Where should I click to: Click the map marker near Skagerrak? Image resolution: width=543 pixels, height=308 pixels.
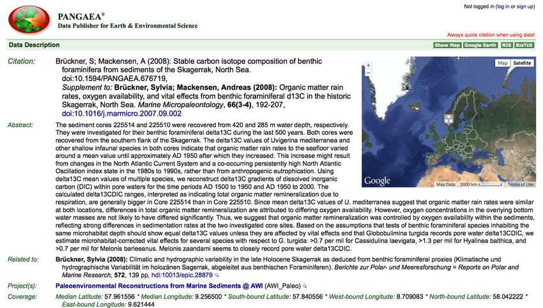448,119
